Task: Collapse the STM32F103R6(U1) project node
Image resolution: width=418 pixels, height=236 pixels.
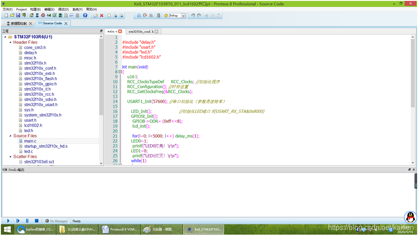Action: point(5,37)
